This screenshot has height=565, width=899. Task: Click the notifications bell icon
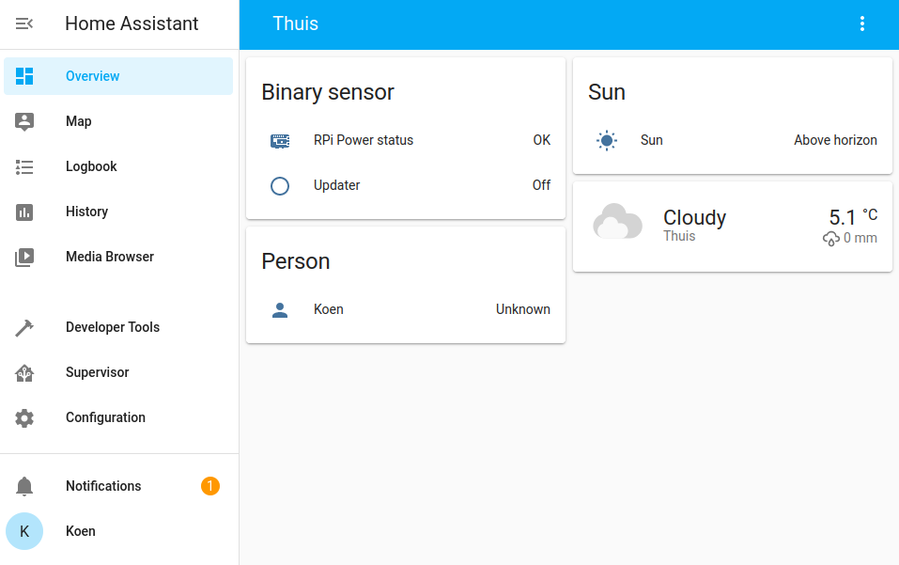[24, 486]
